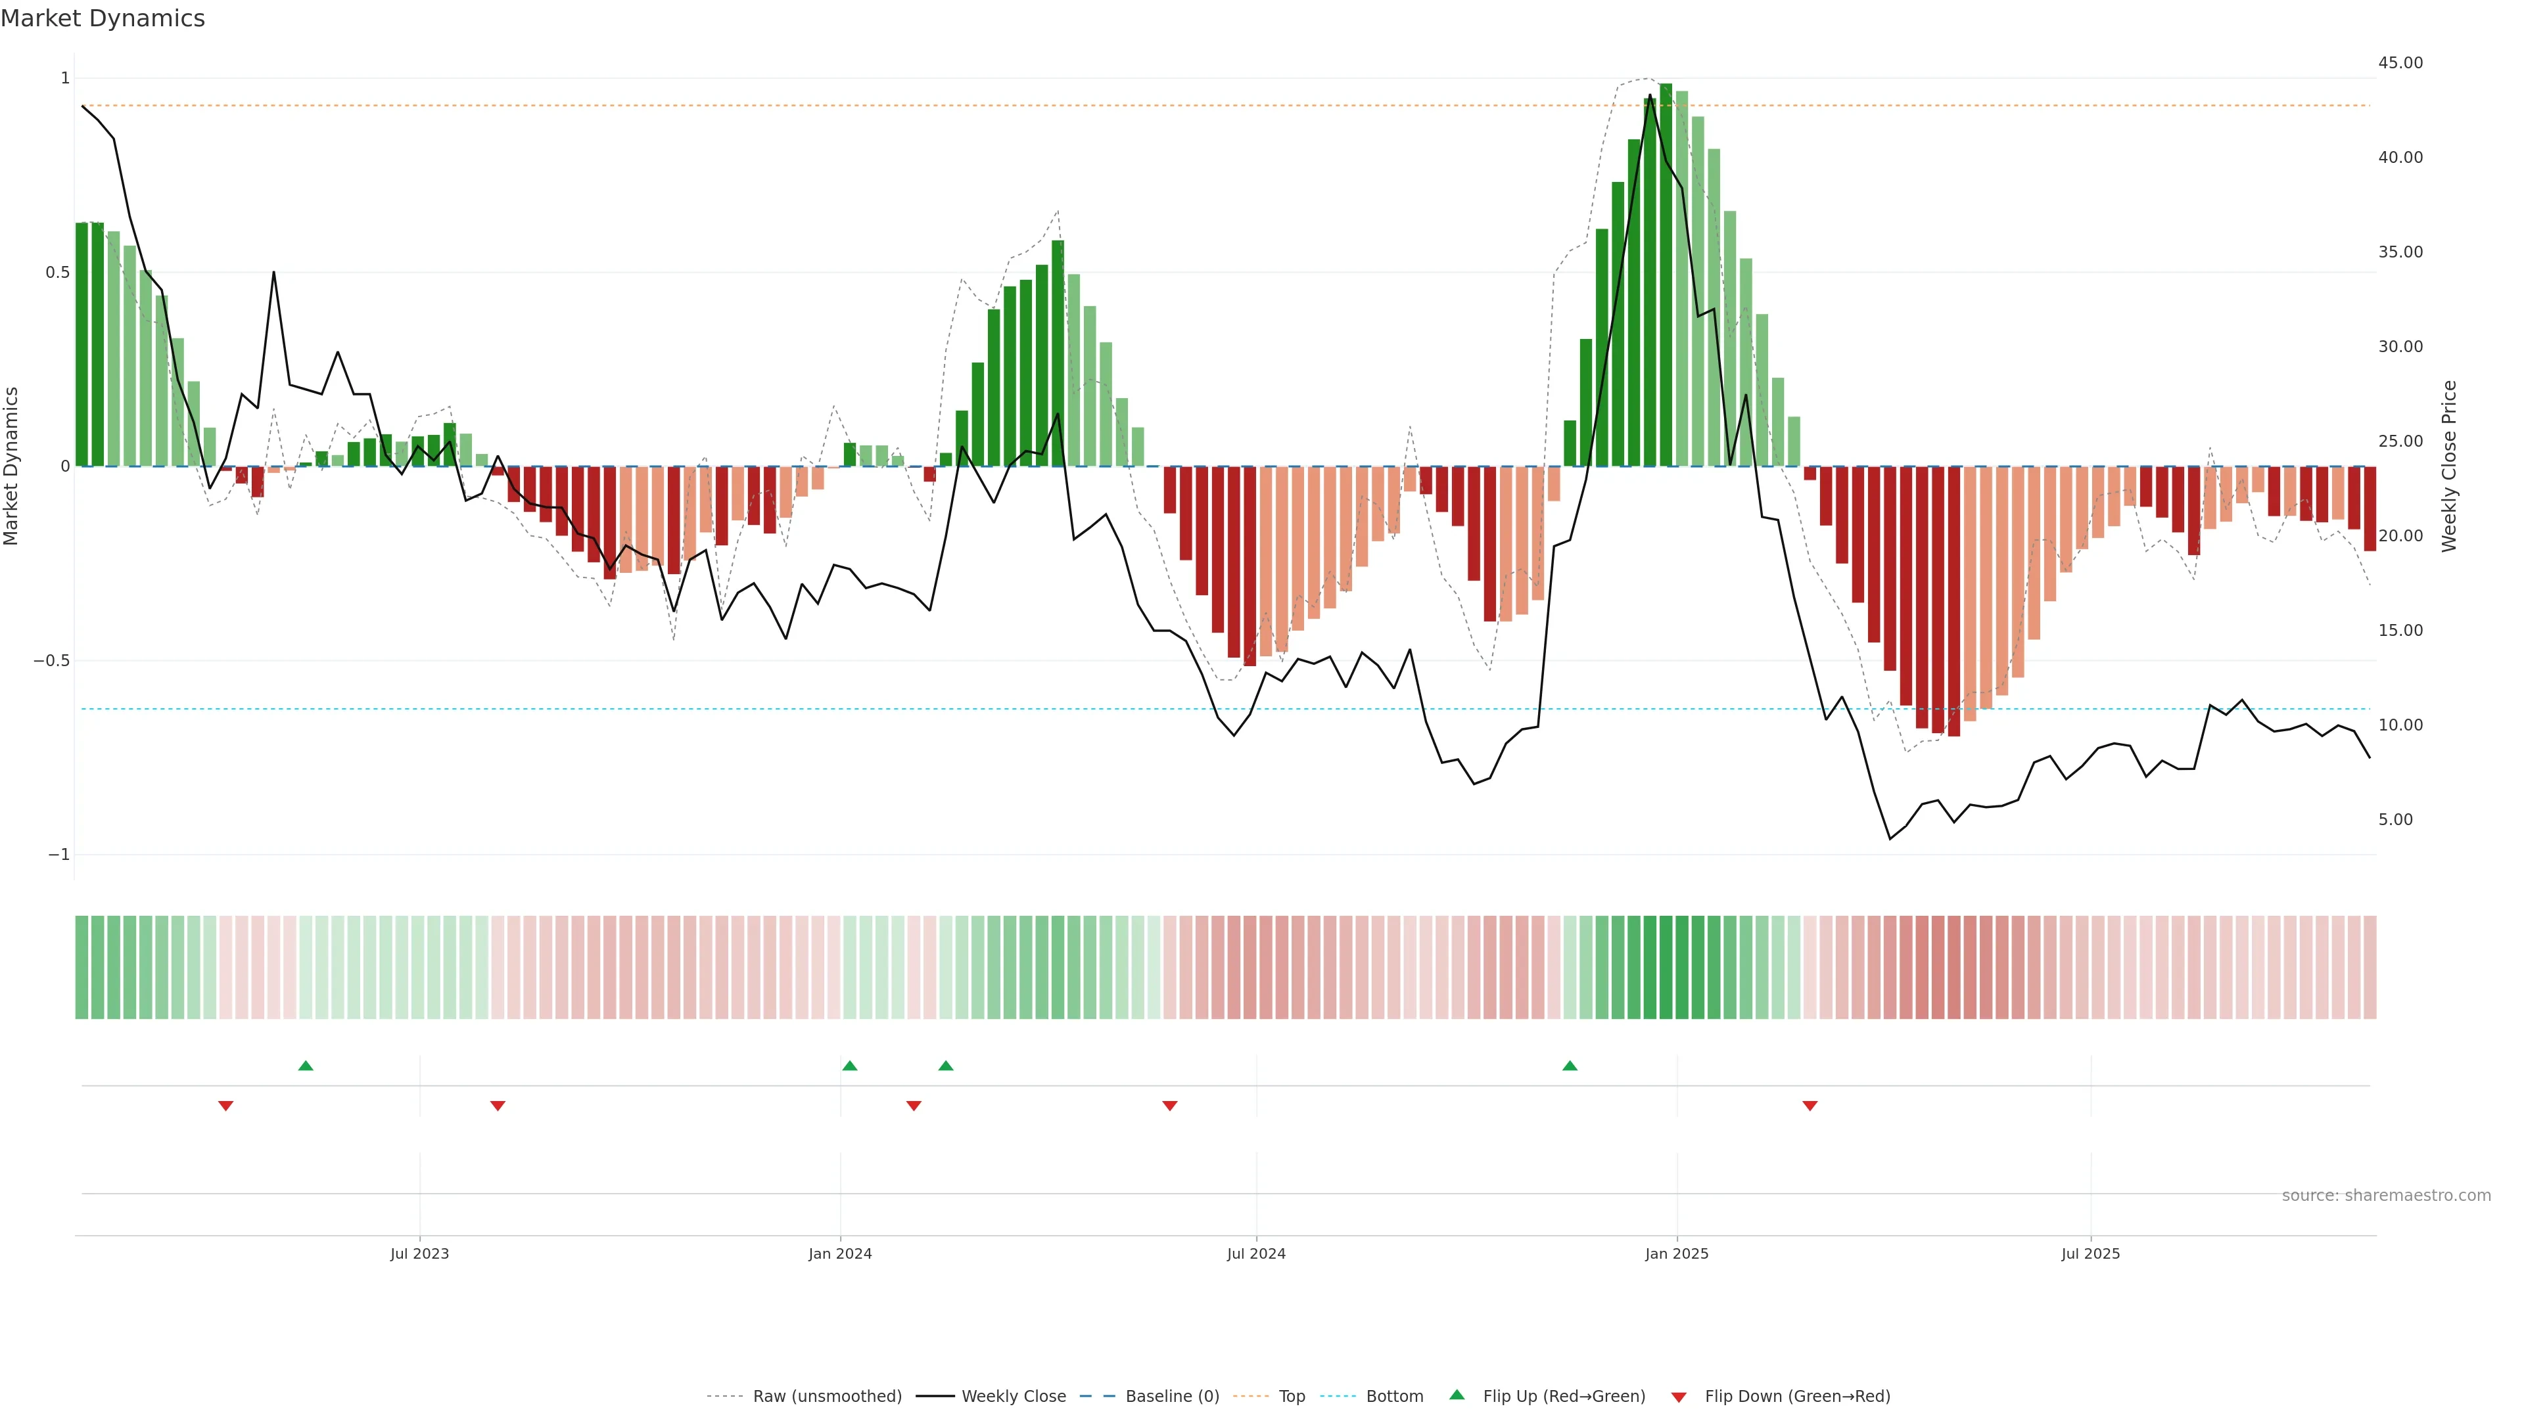Screen dimensions: 2524x1419
Task: Click the first green Flip Up triangle marker
Action: pos(306,1066)
